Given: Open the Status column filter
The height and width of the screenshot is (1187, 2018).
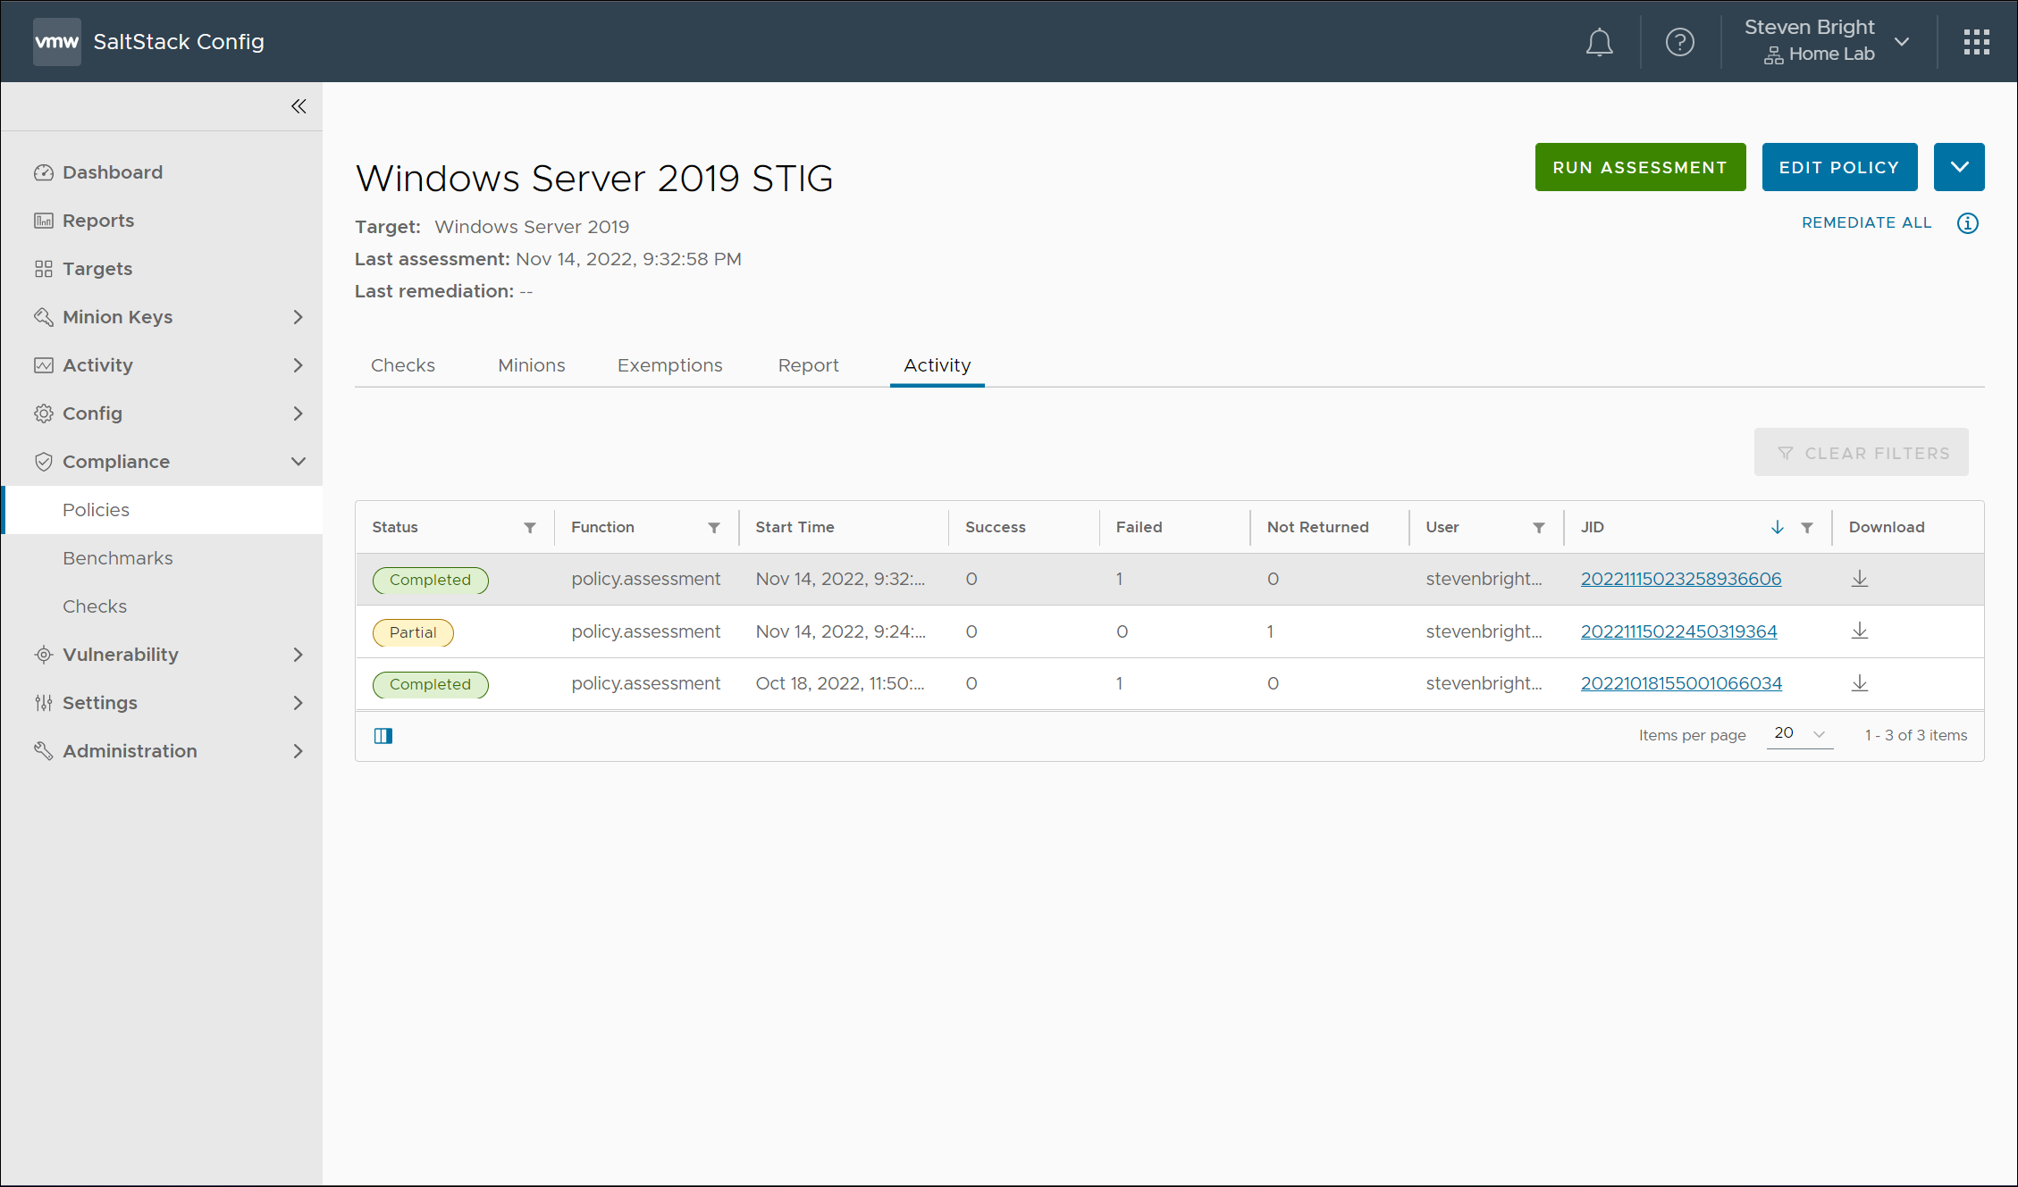Looking at the screenshot, I should point(530,528).
